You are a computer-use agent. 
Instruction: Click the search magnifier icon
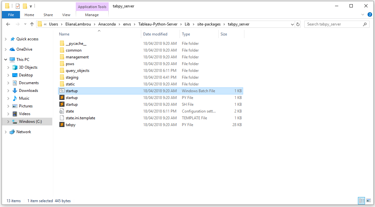tap(365, 24)
